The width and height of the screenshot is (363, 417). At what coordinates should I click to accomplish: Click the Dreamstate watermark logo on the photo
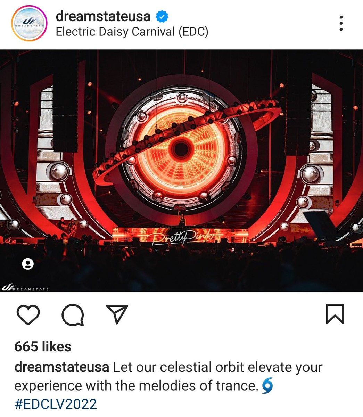25,288
